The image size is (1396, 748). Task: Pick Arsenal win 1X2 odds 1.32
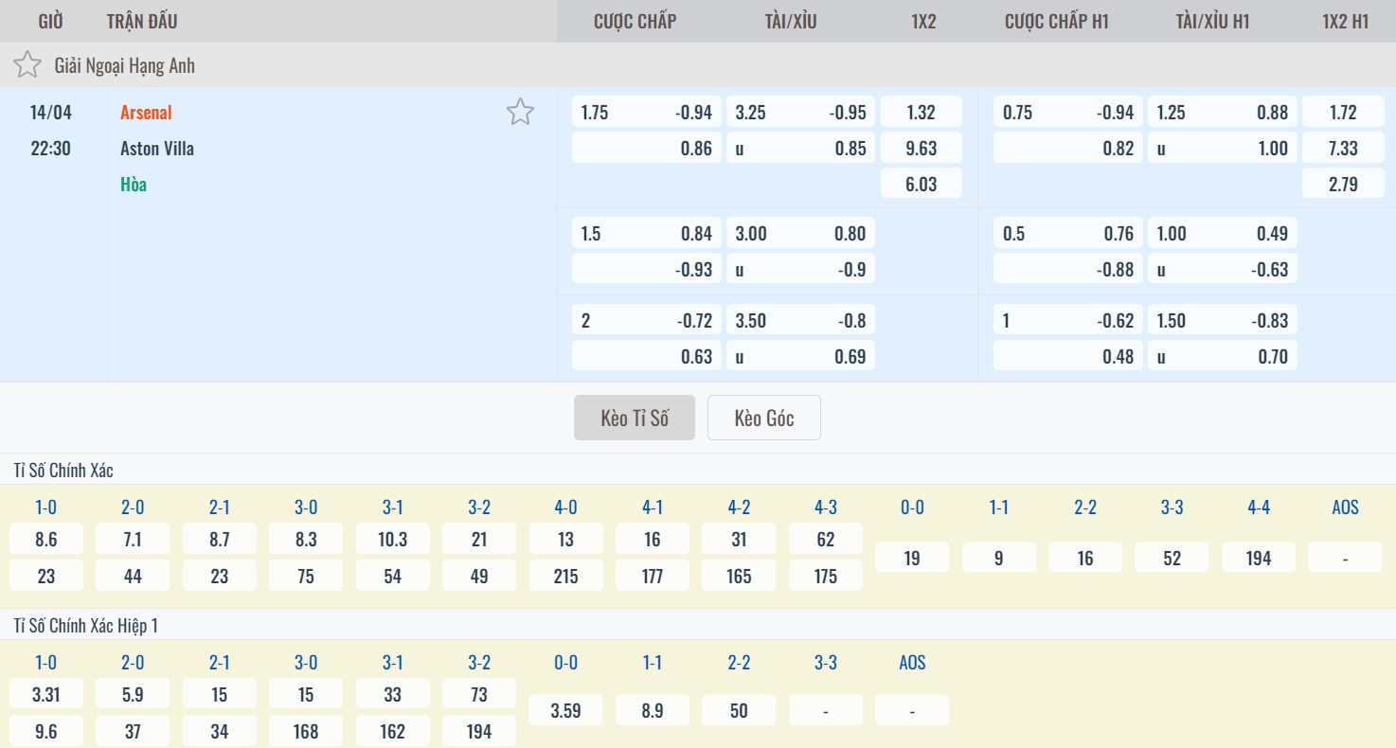click(x=921, y=113)
